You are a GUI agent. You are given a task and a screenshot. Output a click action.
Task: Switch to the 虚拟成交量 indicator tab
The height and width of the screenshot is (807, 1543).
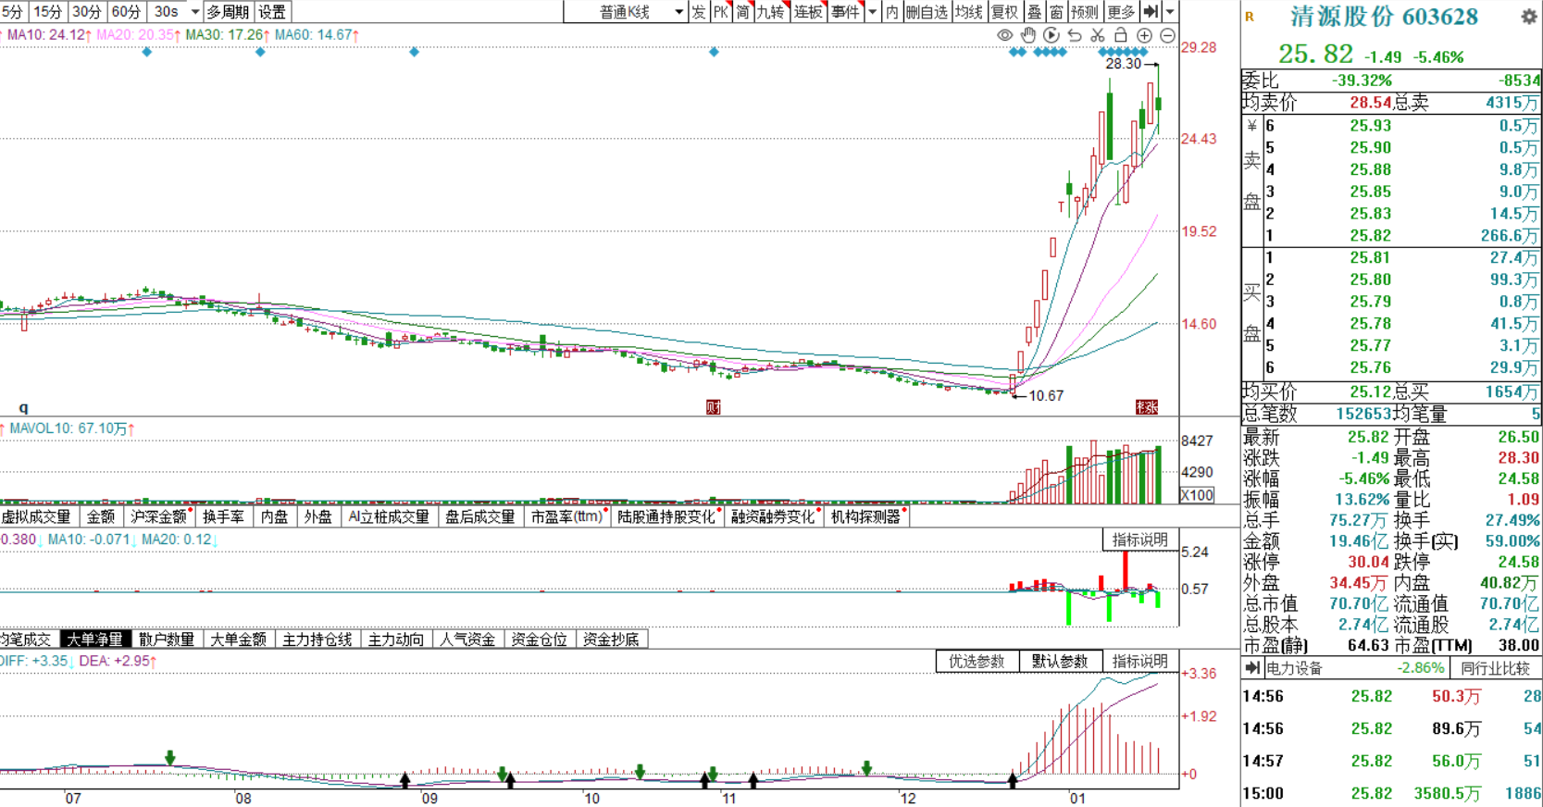tap(37, 516)
